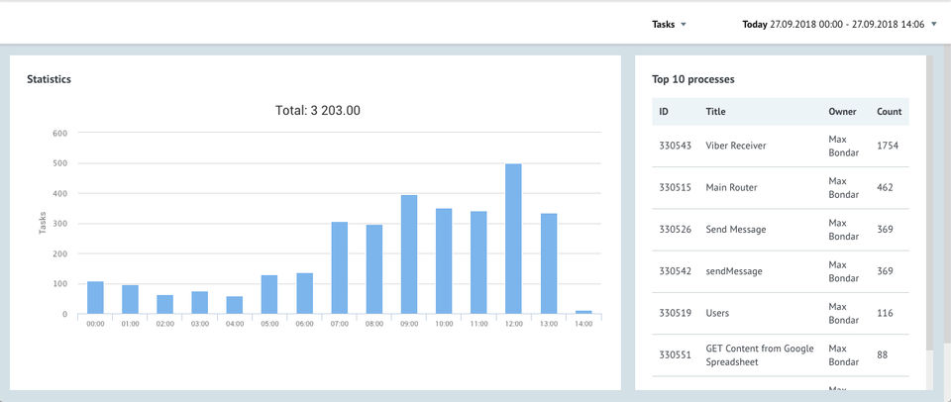Click the Count column header
This screenshot has width=951, height=402.
coord(889,112)
